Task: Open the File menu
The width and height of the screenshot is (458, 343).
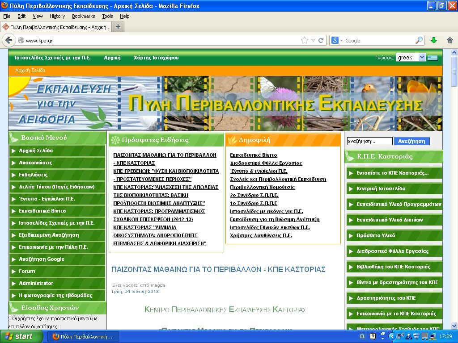Action: pos(7,16)
